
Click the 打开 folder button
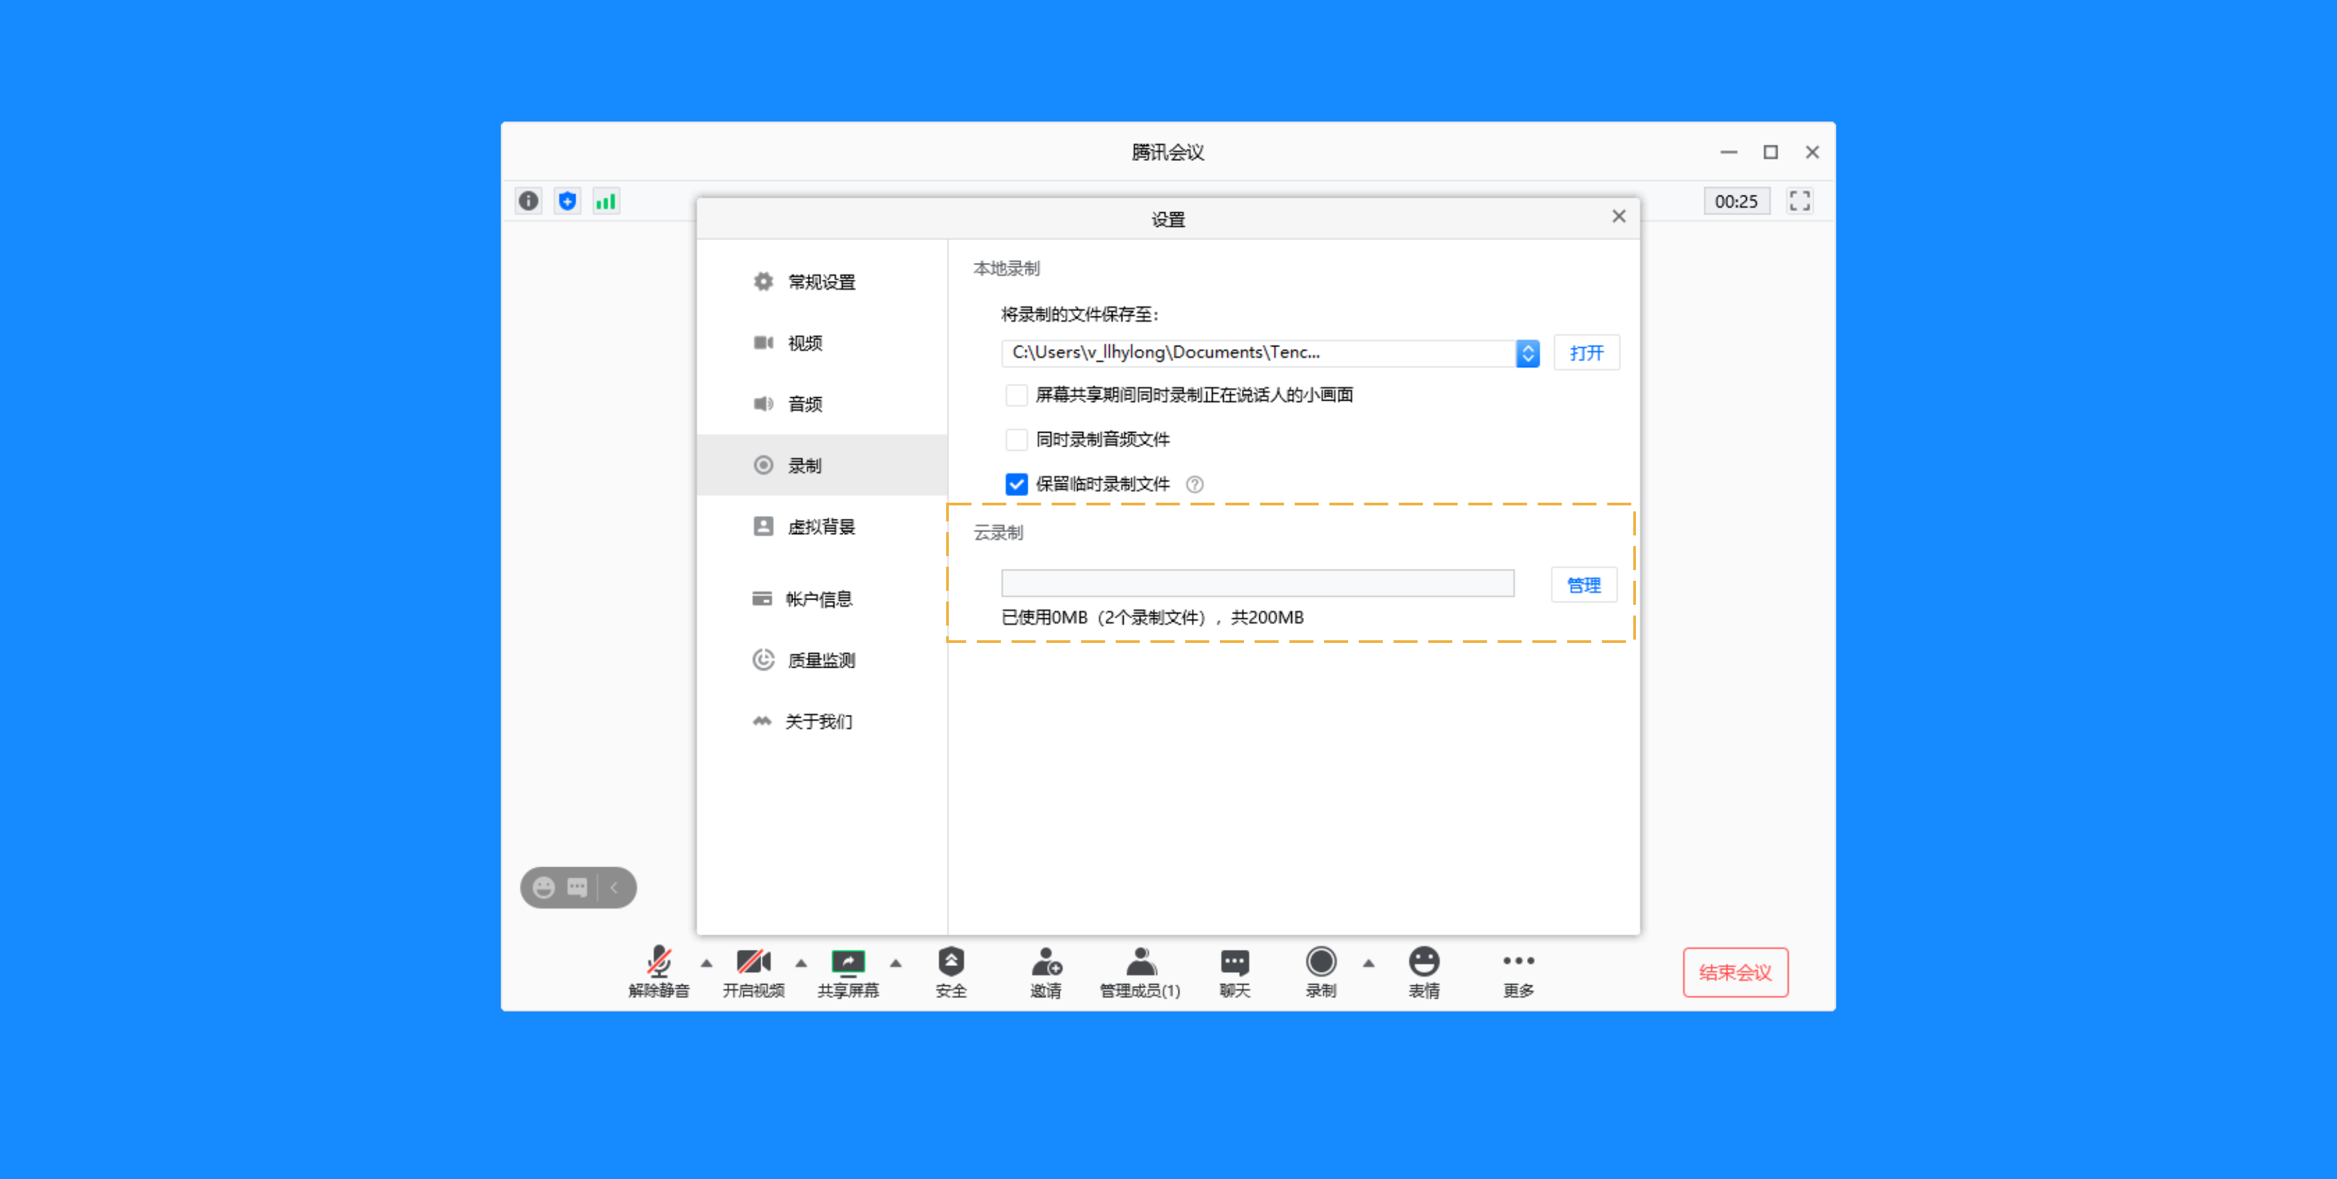pos(1586,352)
